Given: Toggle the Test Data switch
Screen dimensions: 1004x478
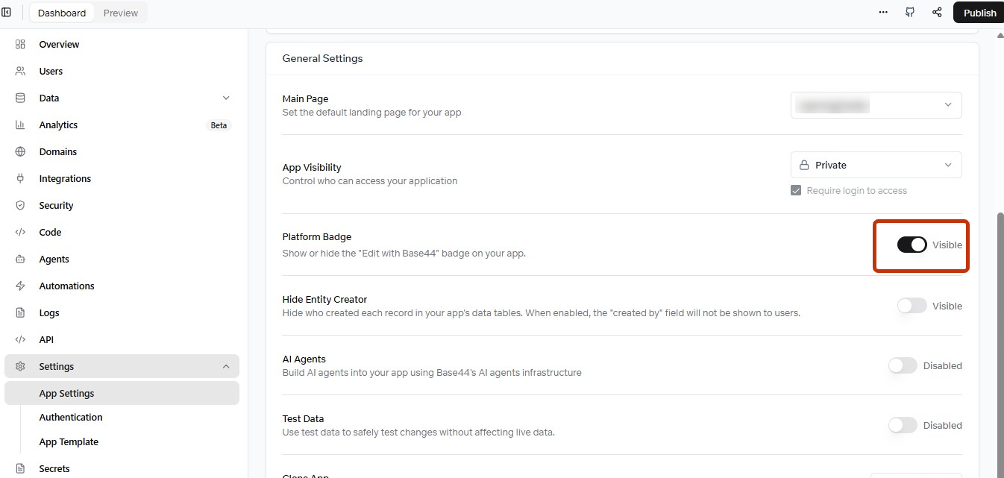Looking at the screenshot, I should tap(903, 425).
